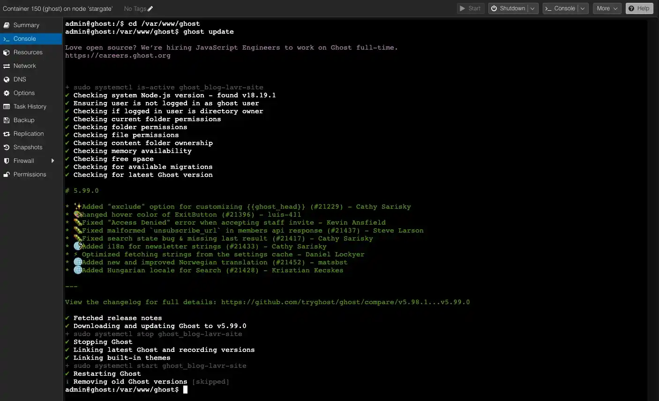Edit tags using the pencil icon

pos(150,8)
